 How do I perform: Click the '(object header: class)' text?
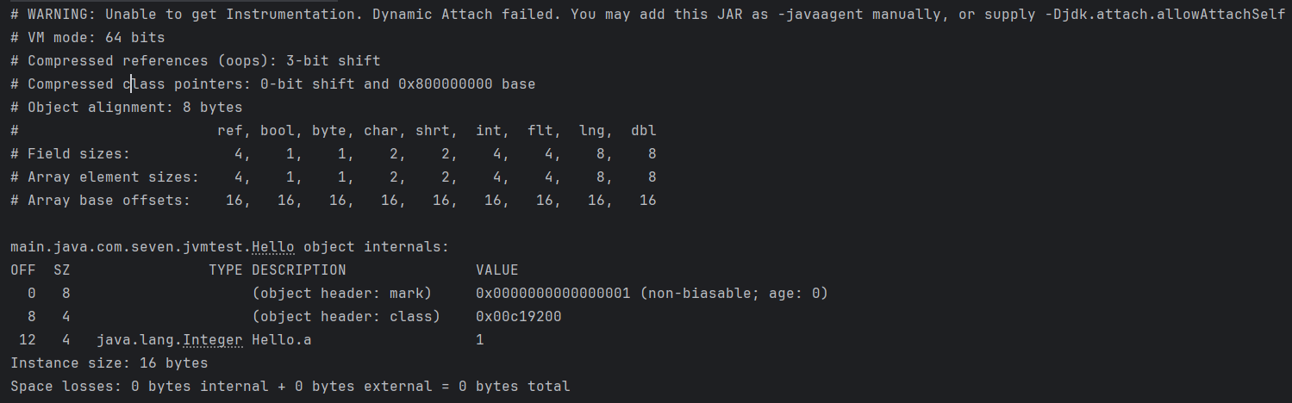(346, 317)
